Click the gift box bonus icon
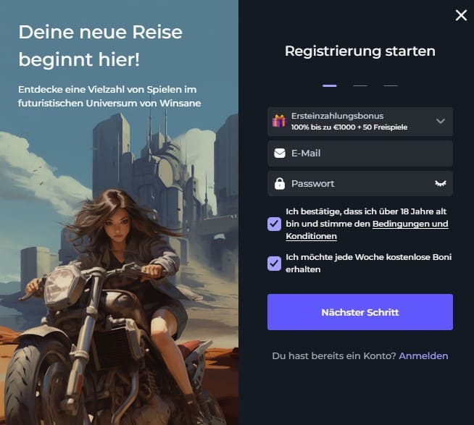 coord(279,121)
